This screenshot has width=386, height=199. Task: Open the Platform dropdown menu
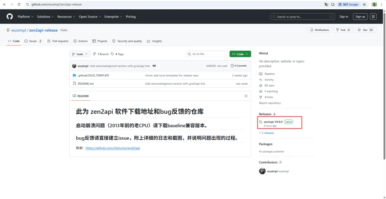25,17
